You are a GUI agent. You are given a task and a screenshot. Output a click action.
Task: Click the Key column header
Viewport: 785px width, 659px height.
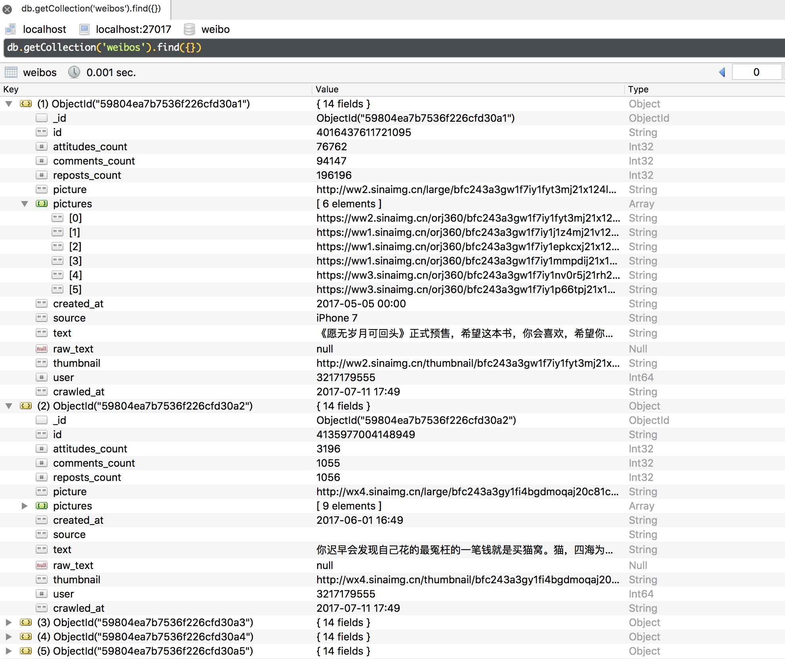[156, 90]
